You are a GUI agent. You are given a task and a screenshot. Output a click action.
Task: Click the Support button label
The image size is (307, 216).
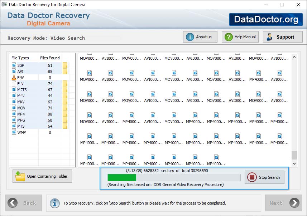click(285, 37)
